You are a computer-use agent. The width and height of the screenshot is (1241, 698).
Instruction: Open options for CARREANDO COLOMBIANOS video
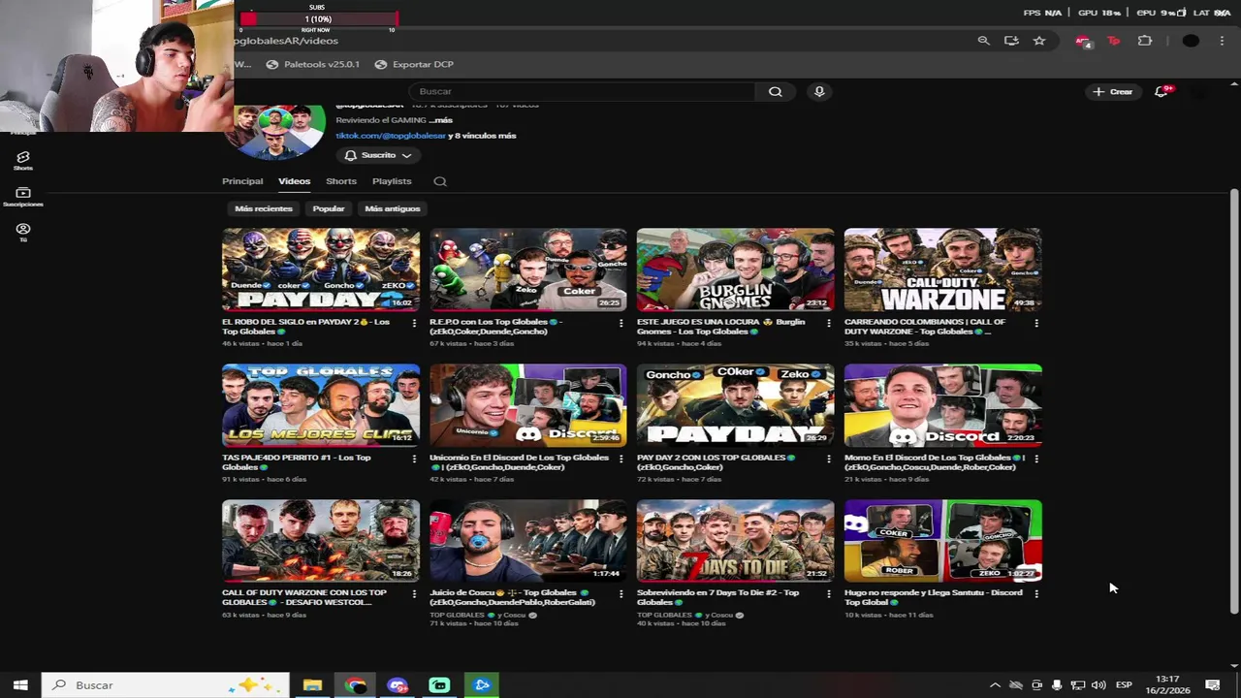point(1035,323)
